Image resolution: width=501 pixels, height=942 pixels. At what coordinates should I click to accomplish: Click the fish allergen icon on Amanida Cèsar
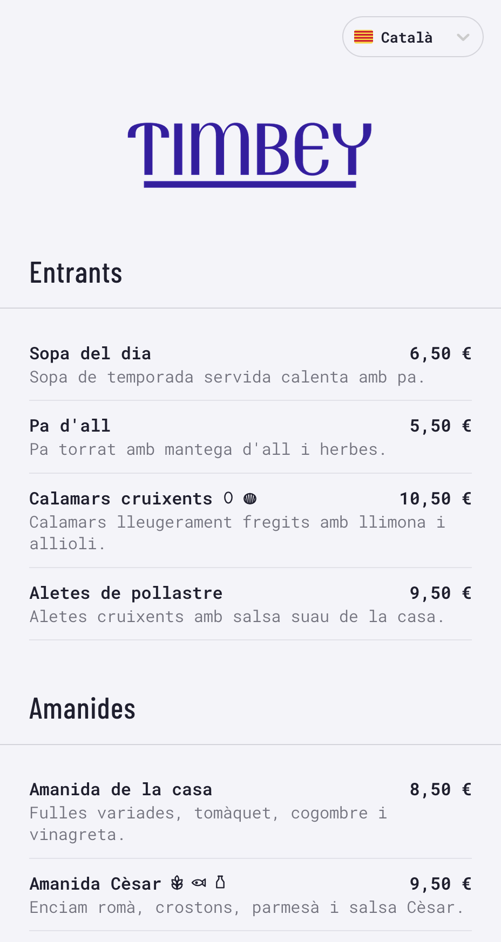click(x=199, y=883)
